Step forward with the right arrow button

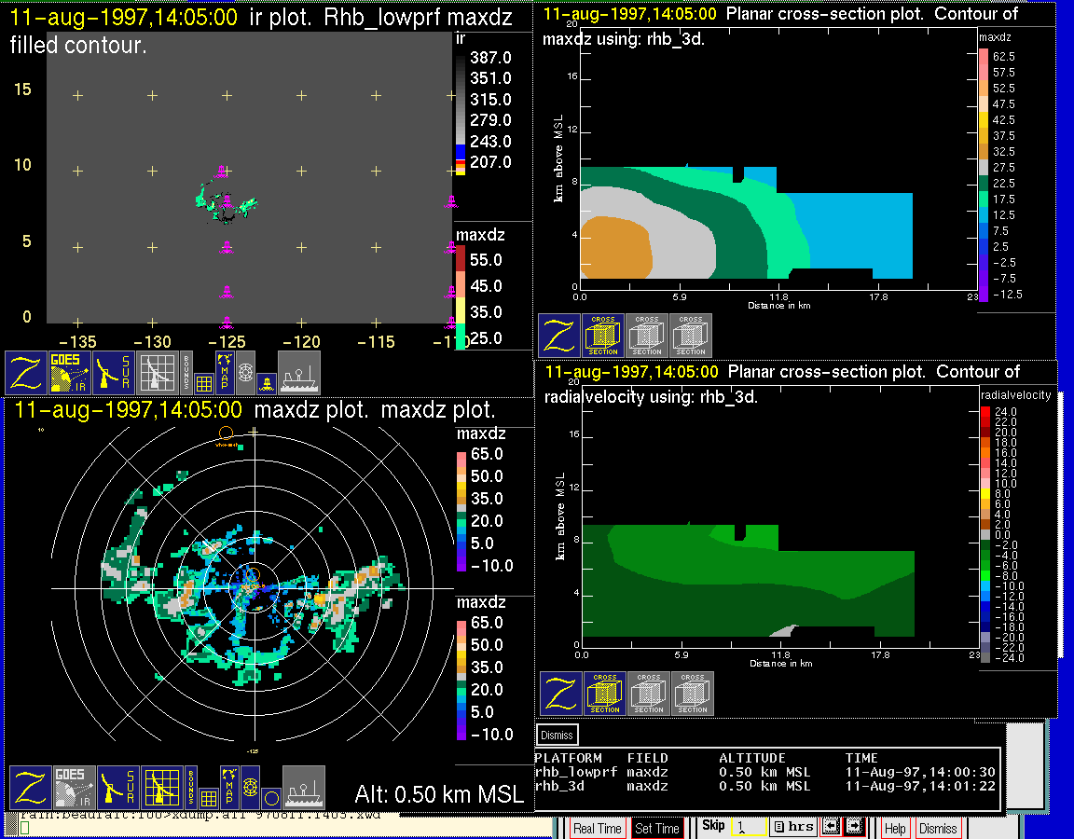[x=853, y=827]
